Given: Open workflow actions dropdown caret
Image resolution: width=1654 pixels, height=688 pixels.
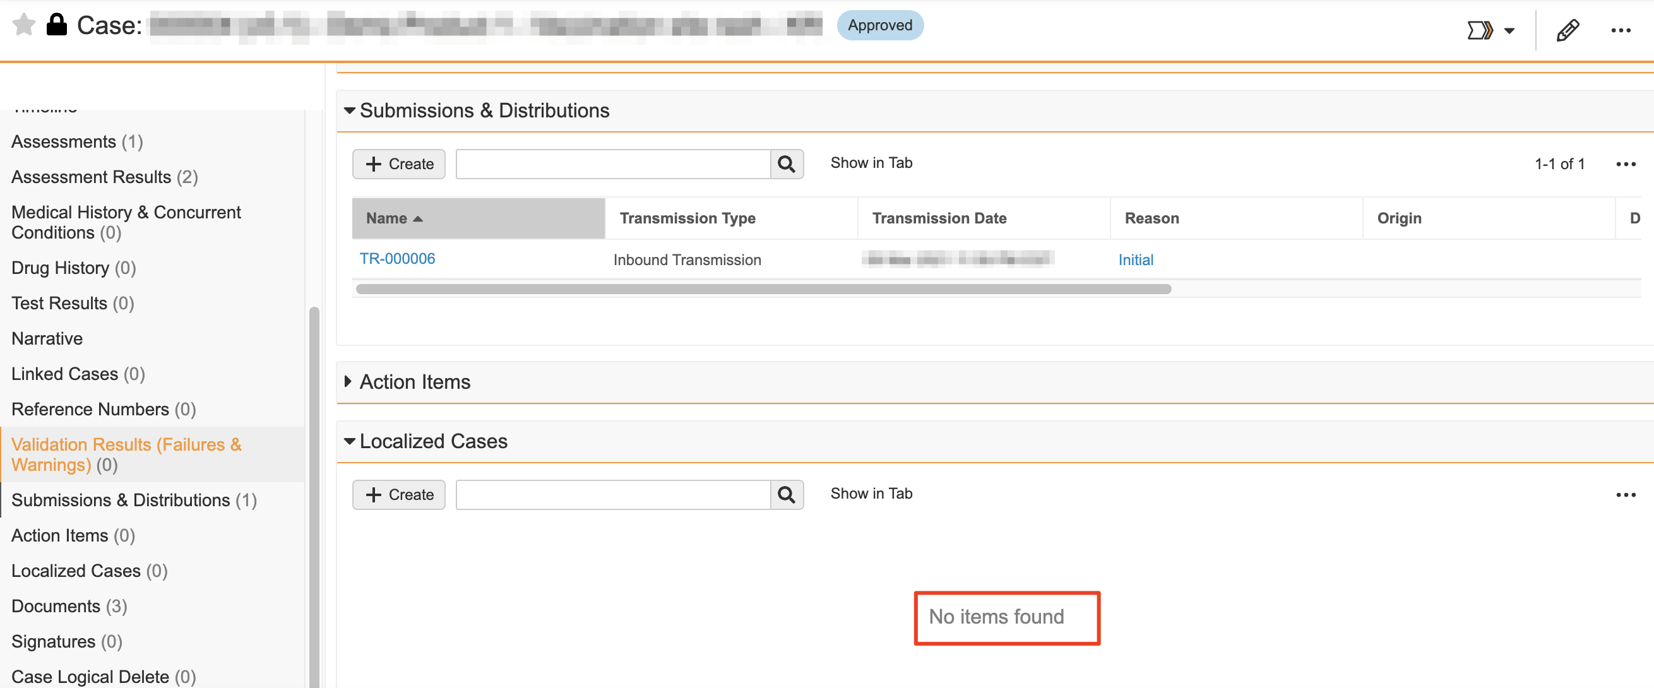Looking at the screenshot, I should coord(1509,30).
